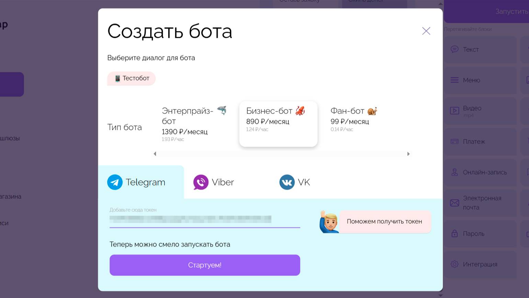Click the Интеграция gear icon
This screenshot has height=298, width=529.
coord(454,264)
